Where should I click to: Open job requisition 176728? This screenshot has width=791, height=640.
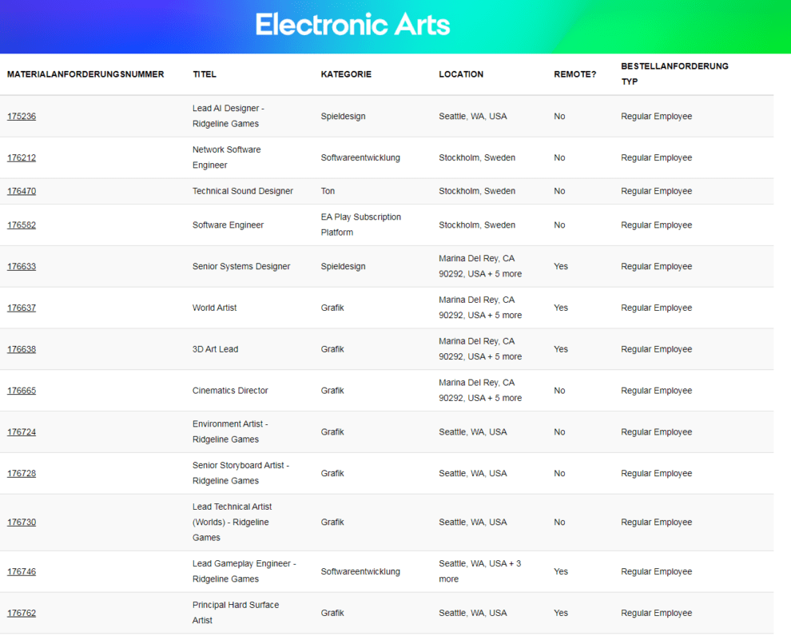click(22, 473)
